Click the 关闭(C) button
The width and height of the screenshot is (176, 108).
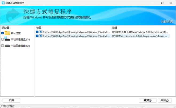[165, 100]
